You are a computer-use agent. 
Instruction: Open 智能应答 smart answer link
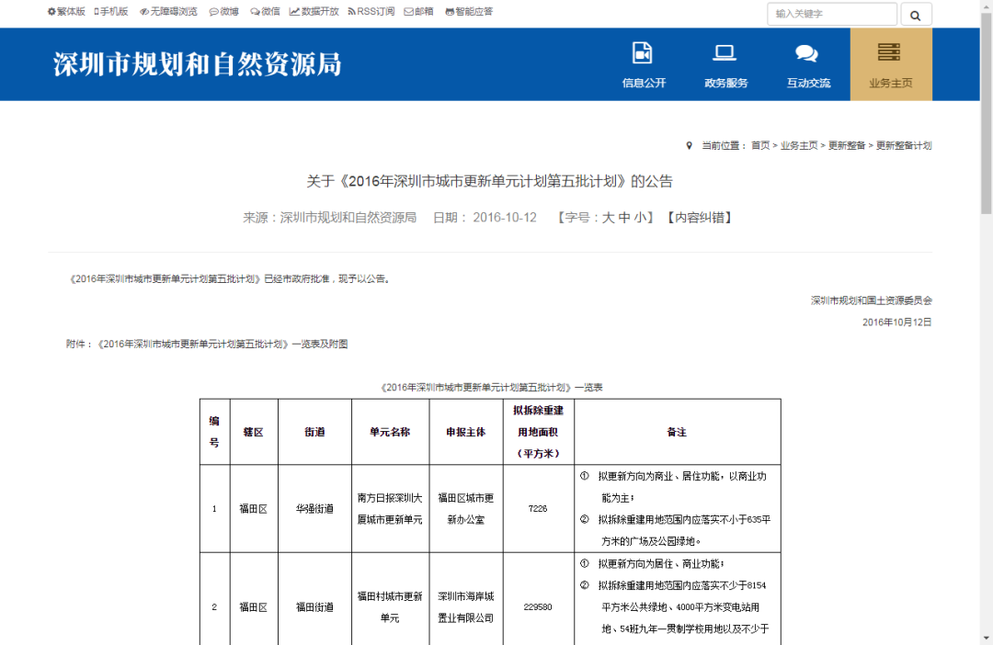pos(469,12)
